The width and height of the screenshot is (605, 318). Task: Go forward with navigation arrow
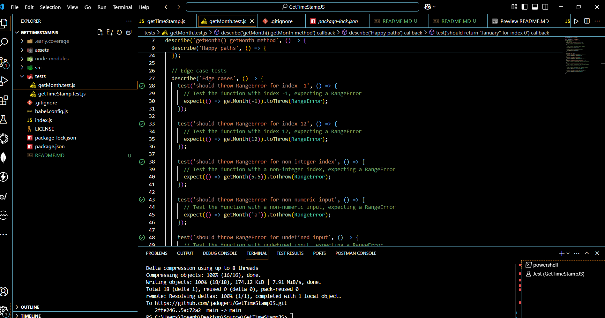178,7
